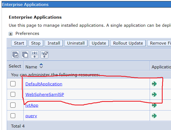Screen dimensions: 171x130
Task: Click the Total 4 footer text
Action: coord(18,126)
